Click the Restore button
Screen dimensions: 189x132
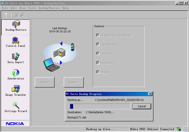click(73, 82)
